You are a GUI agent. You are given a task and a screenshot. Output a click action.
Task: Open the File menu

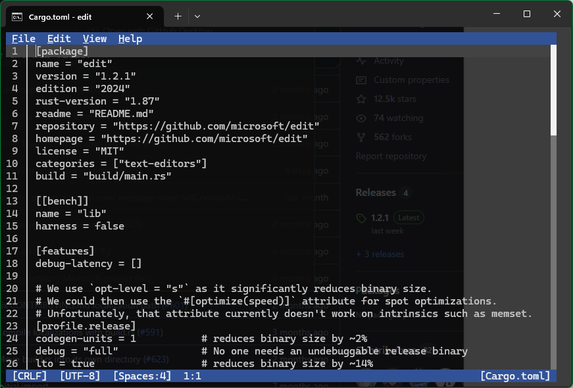coord(24,39)
